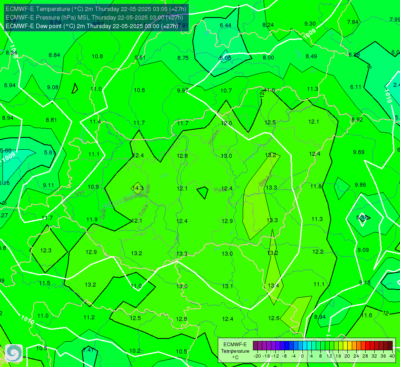Viewport: 400px width, 367px height.
Task: Click the 6.44 temperature value
Action: click(226, 25)
